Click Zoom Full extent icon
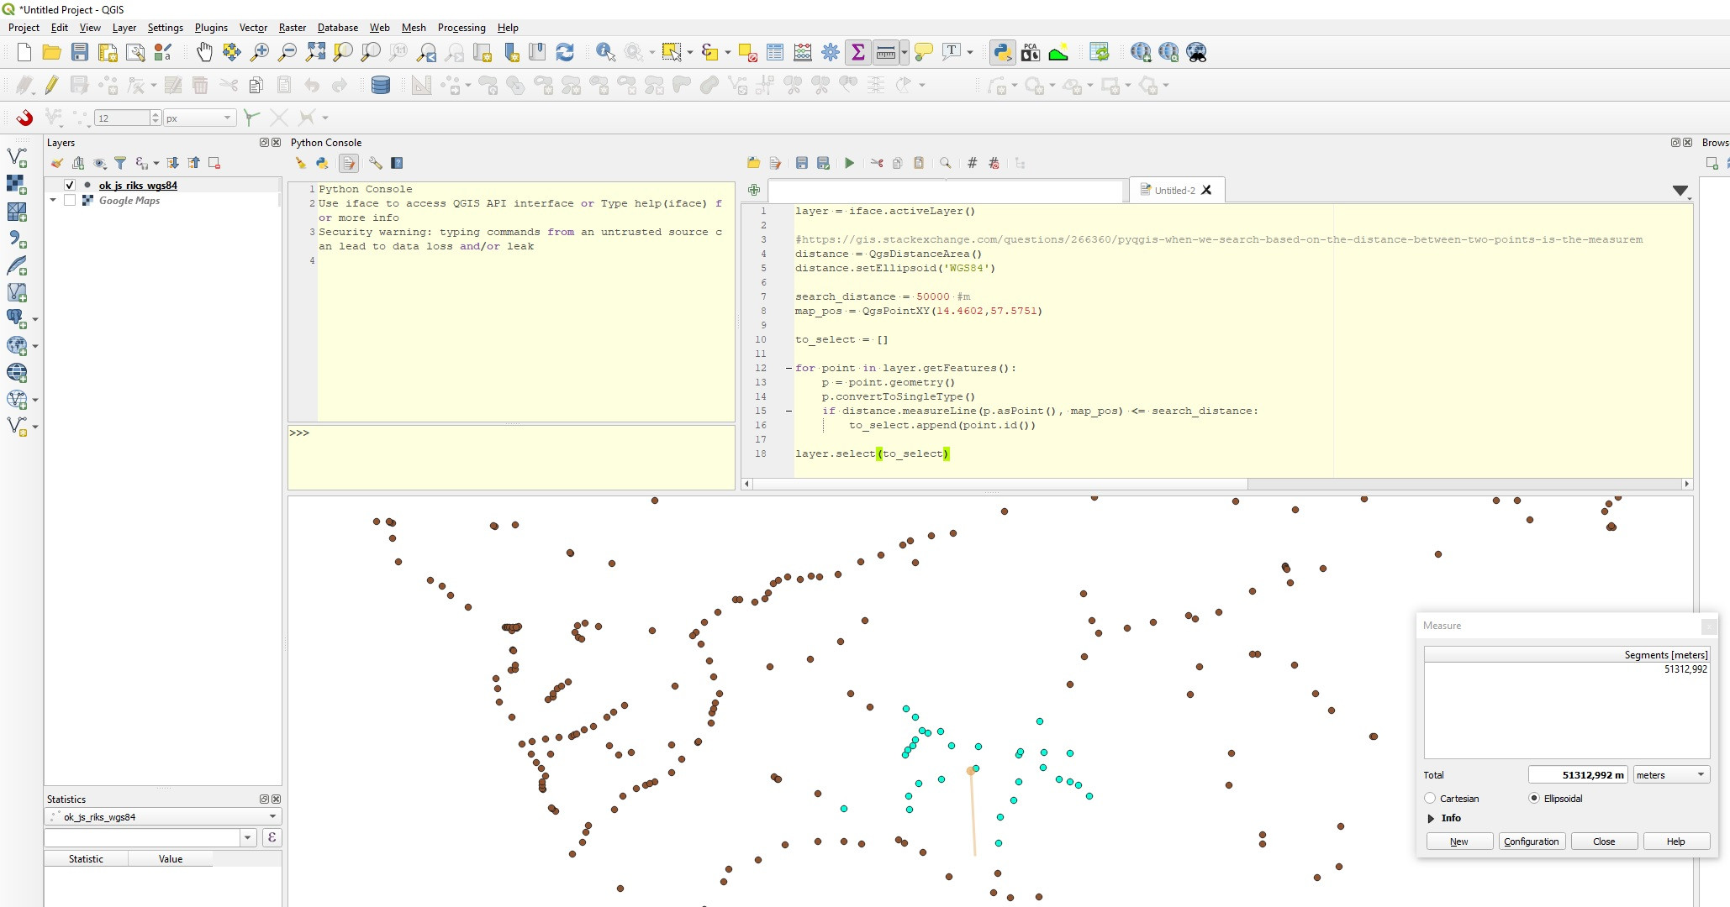Screen dimensions: 1730x907 coord(315,52)
